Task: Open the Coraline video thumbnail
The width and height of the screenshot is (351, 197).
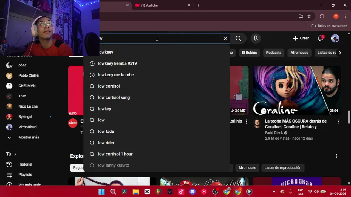Action: pos(297,91)
